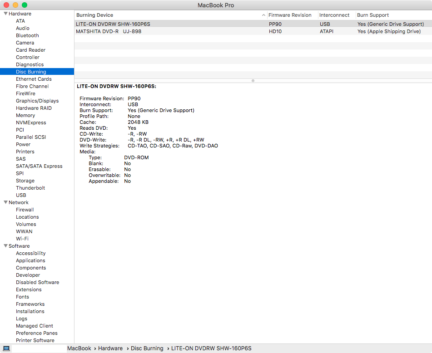This screenshot has width=432, height=353.
Task: Show Disabled Software list
Action: click(x=37, y=282)
